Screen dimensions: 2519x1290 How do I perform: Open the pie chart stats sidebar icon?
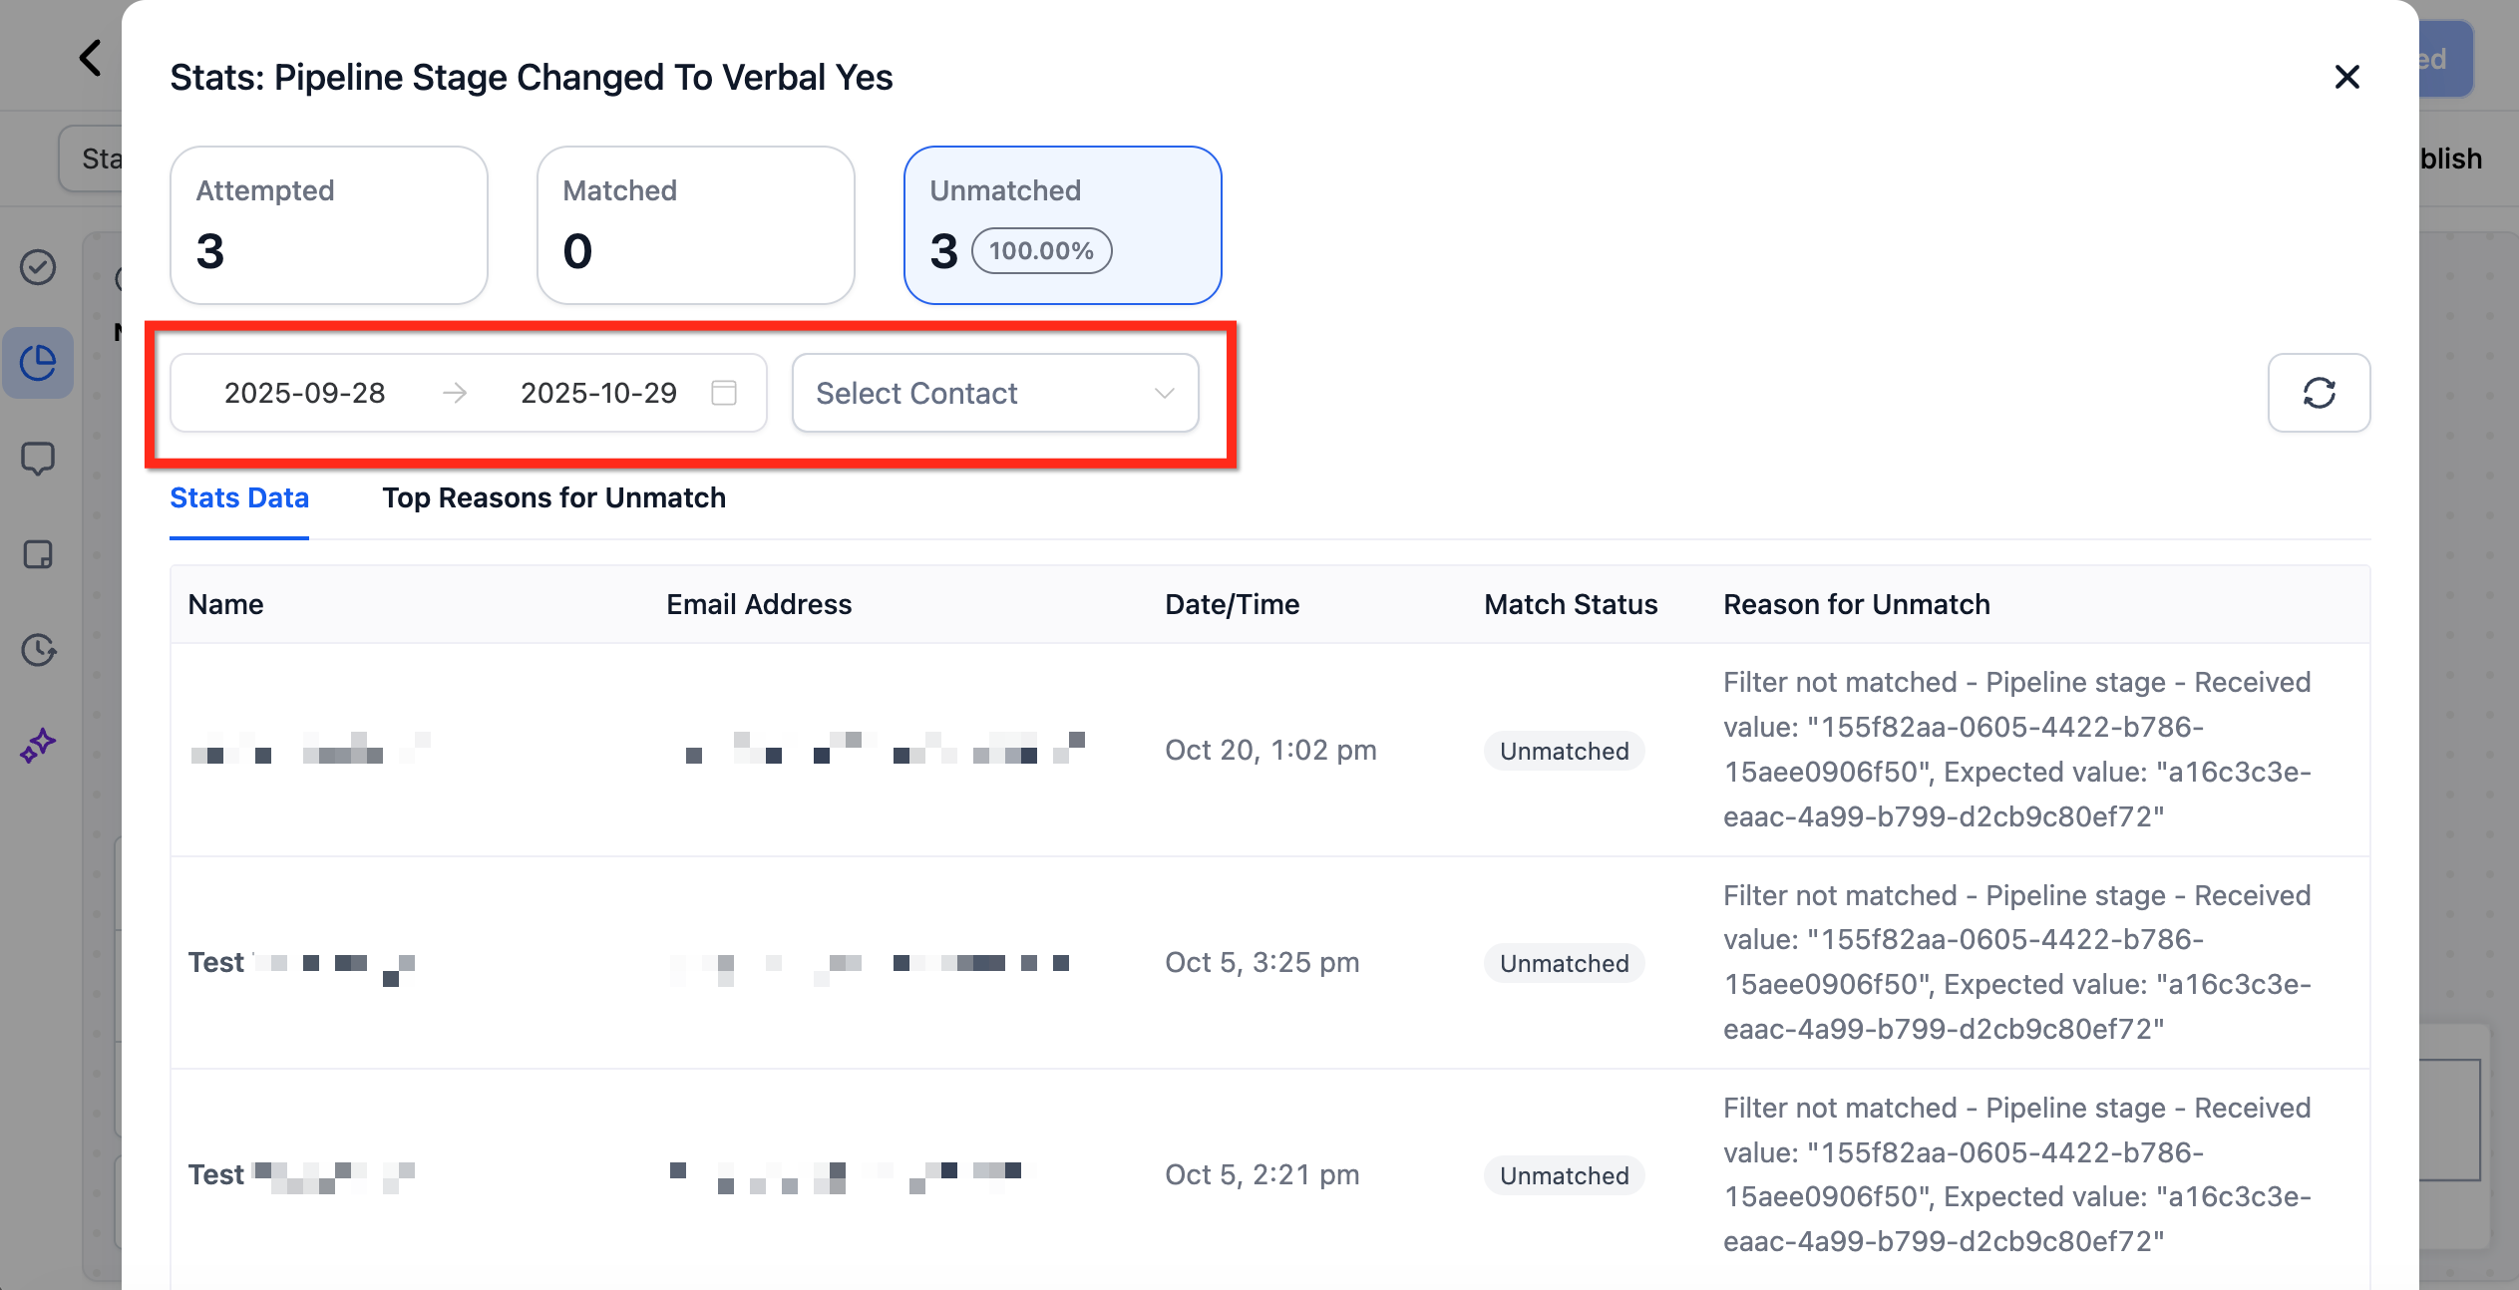pyautogui.click(x=38, y=363)
